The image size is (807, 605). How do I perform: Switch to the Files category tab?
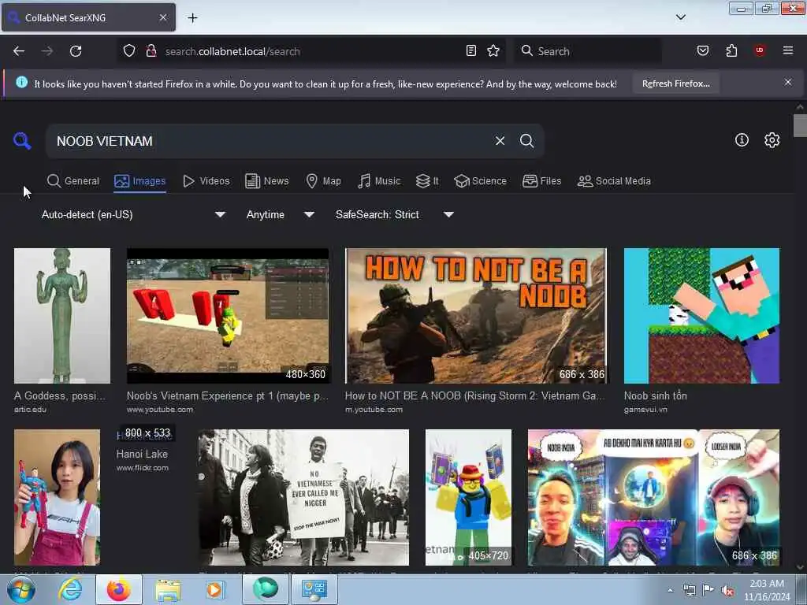click(x=541, y=181)
